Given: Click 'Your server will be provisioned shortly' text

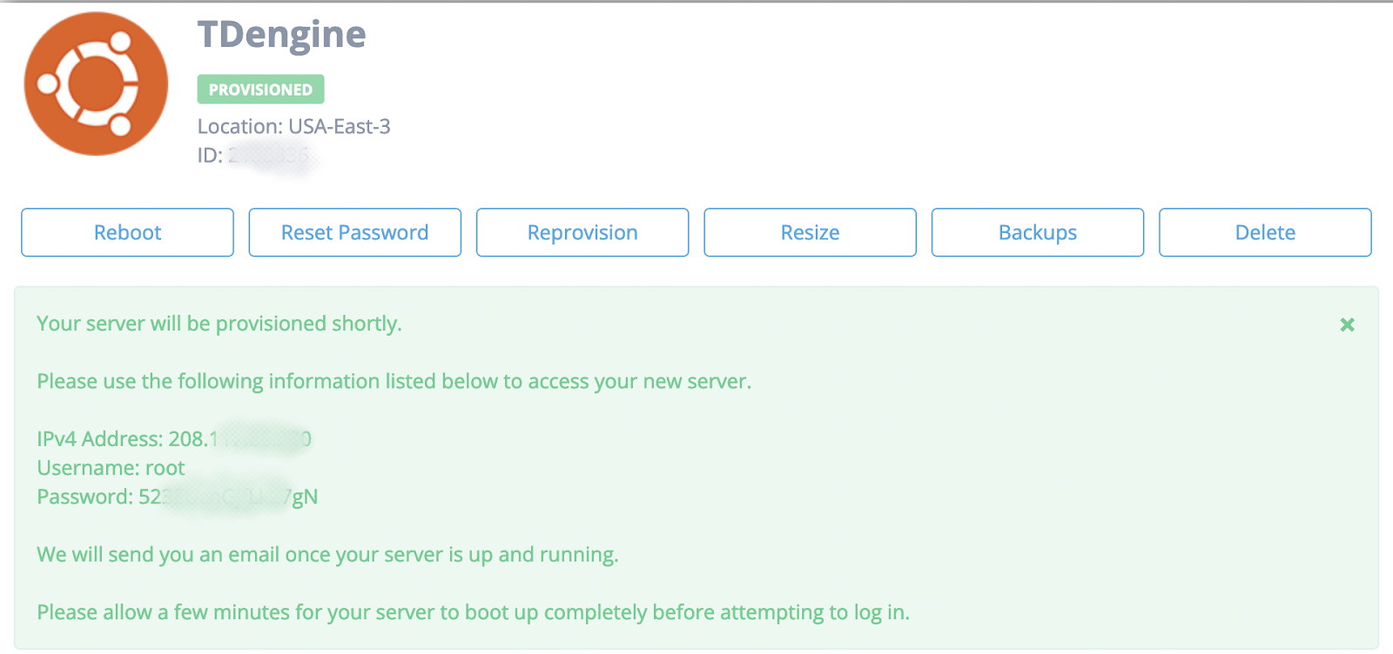Looking at the screenshot, I should (x=219, y=324).
